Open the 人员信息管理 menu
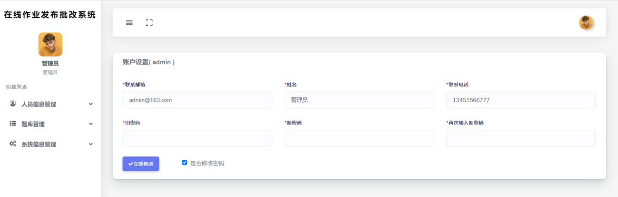618x197 pixels. [50, 104]
